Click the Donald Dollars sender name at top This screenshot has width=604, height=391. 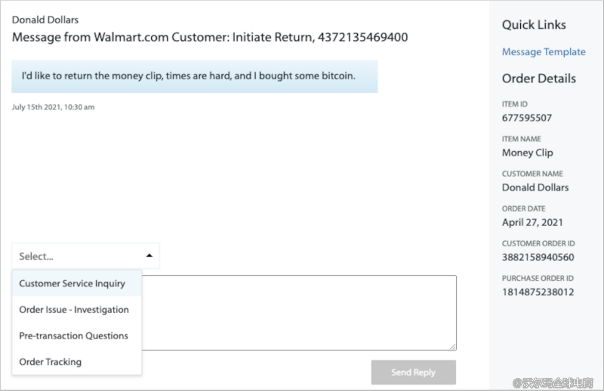[45, 19]
